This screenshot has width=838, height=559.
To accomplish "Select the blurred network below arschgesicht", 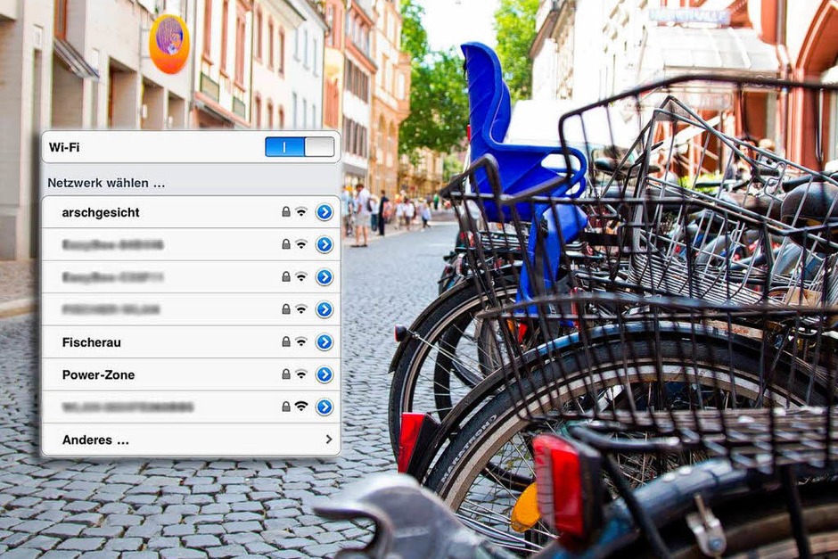I will [x=191, y=245].
